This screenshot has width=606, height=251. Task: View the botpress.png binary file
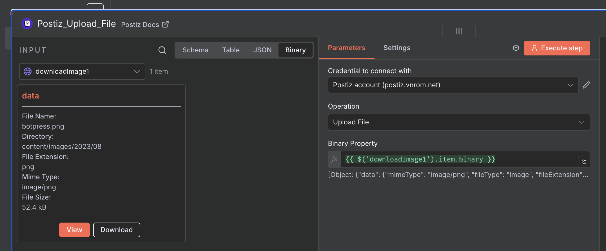[x=74, y=230]
